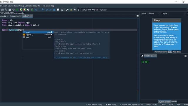188x106 pixels.
Task: Click Run cell and advance icon
Action: (24, 10)
